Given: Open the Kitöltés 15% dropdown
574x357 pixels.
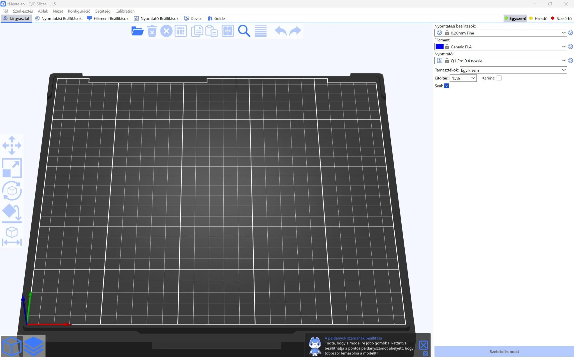Looking at the screenshot, I should [463, 78].
